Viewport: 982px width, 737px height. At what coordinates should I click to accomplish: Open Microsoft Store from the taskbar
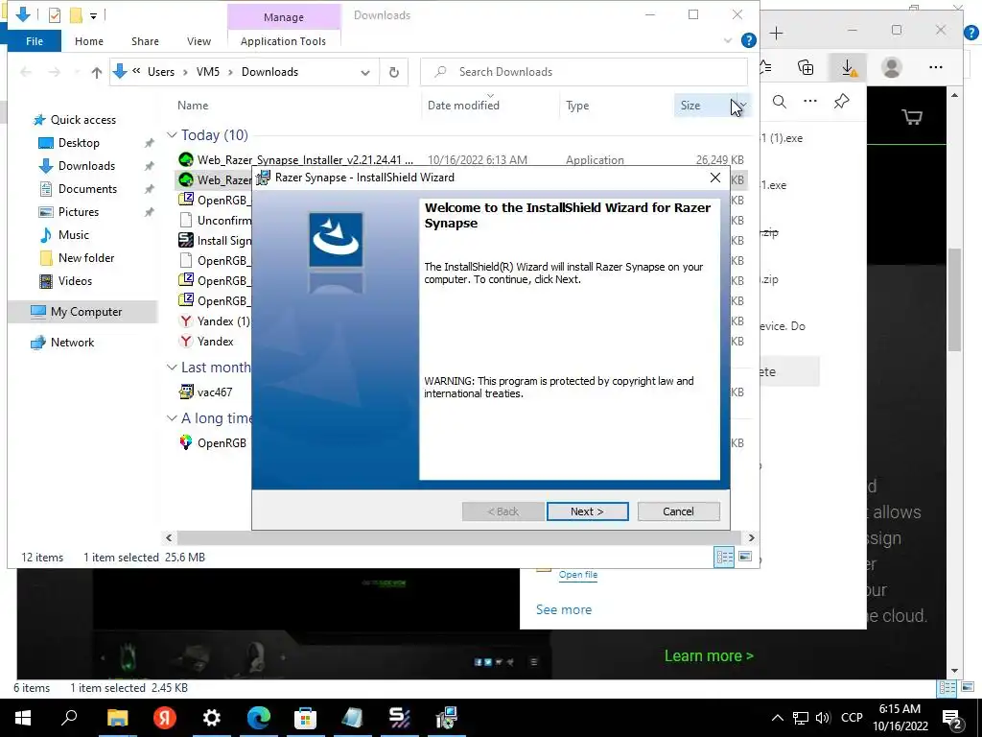[305, 718]
